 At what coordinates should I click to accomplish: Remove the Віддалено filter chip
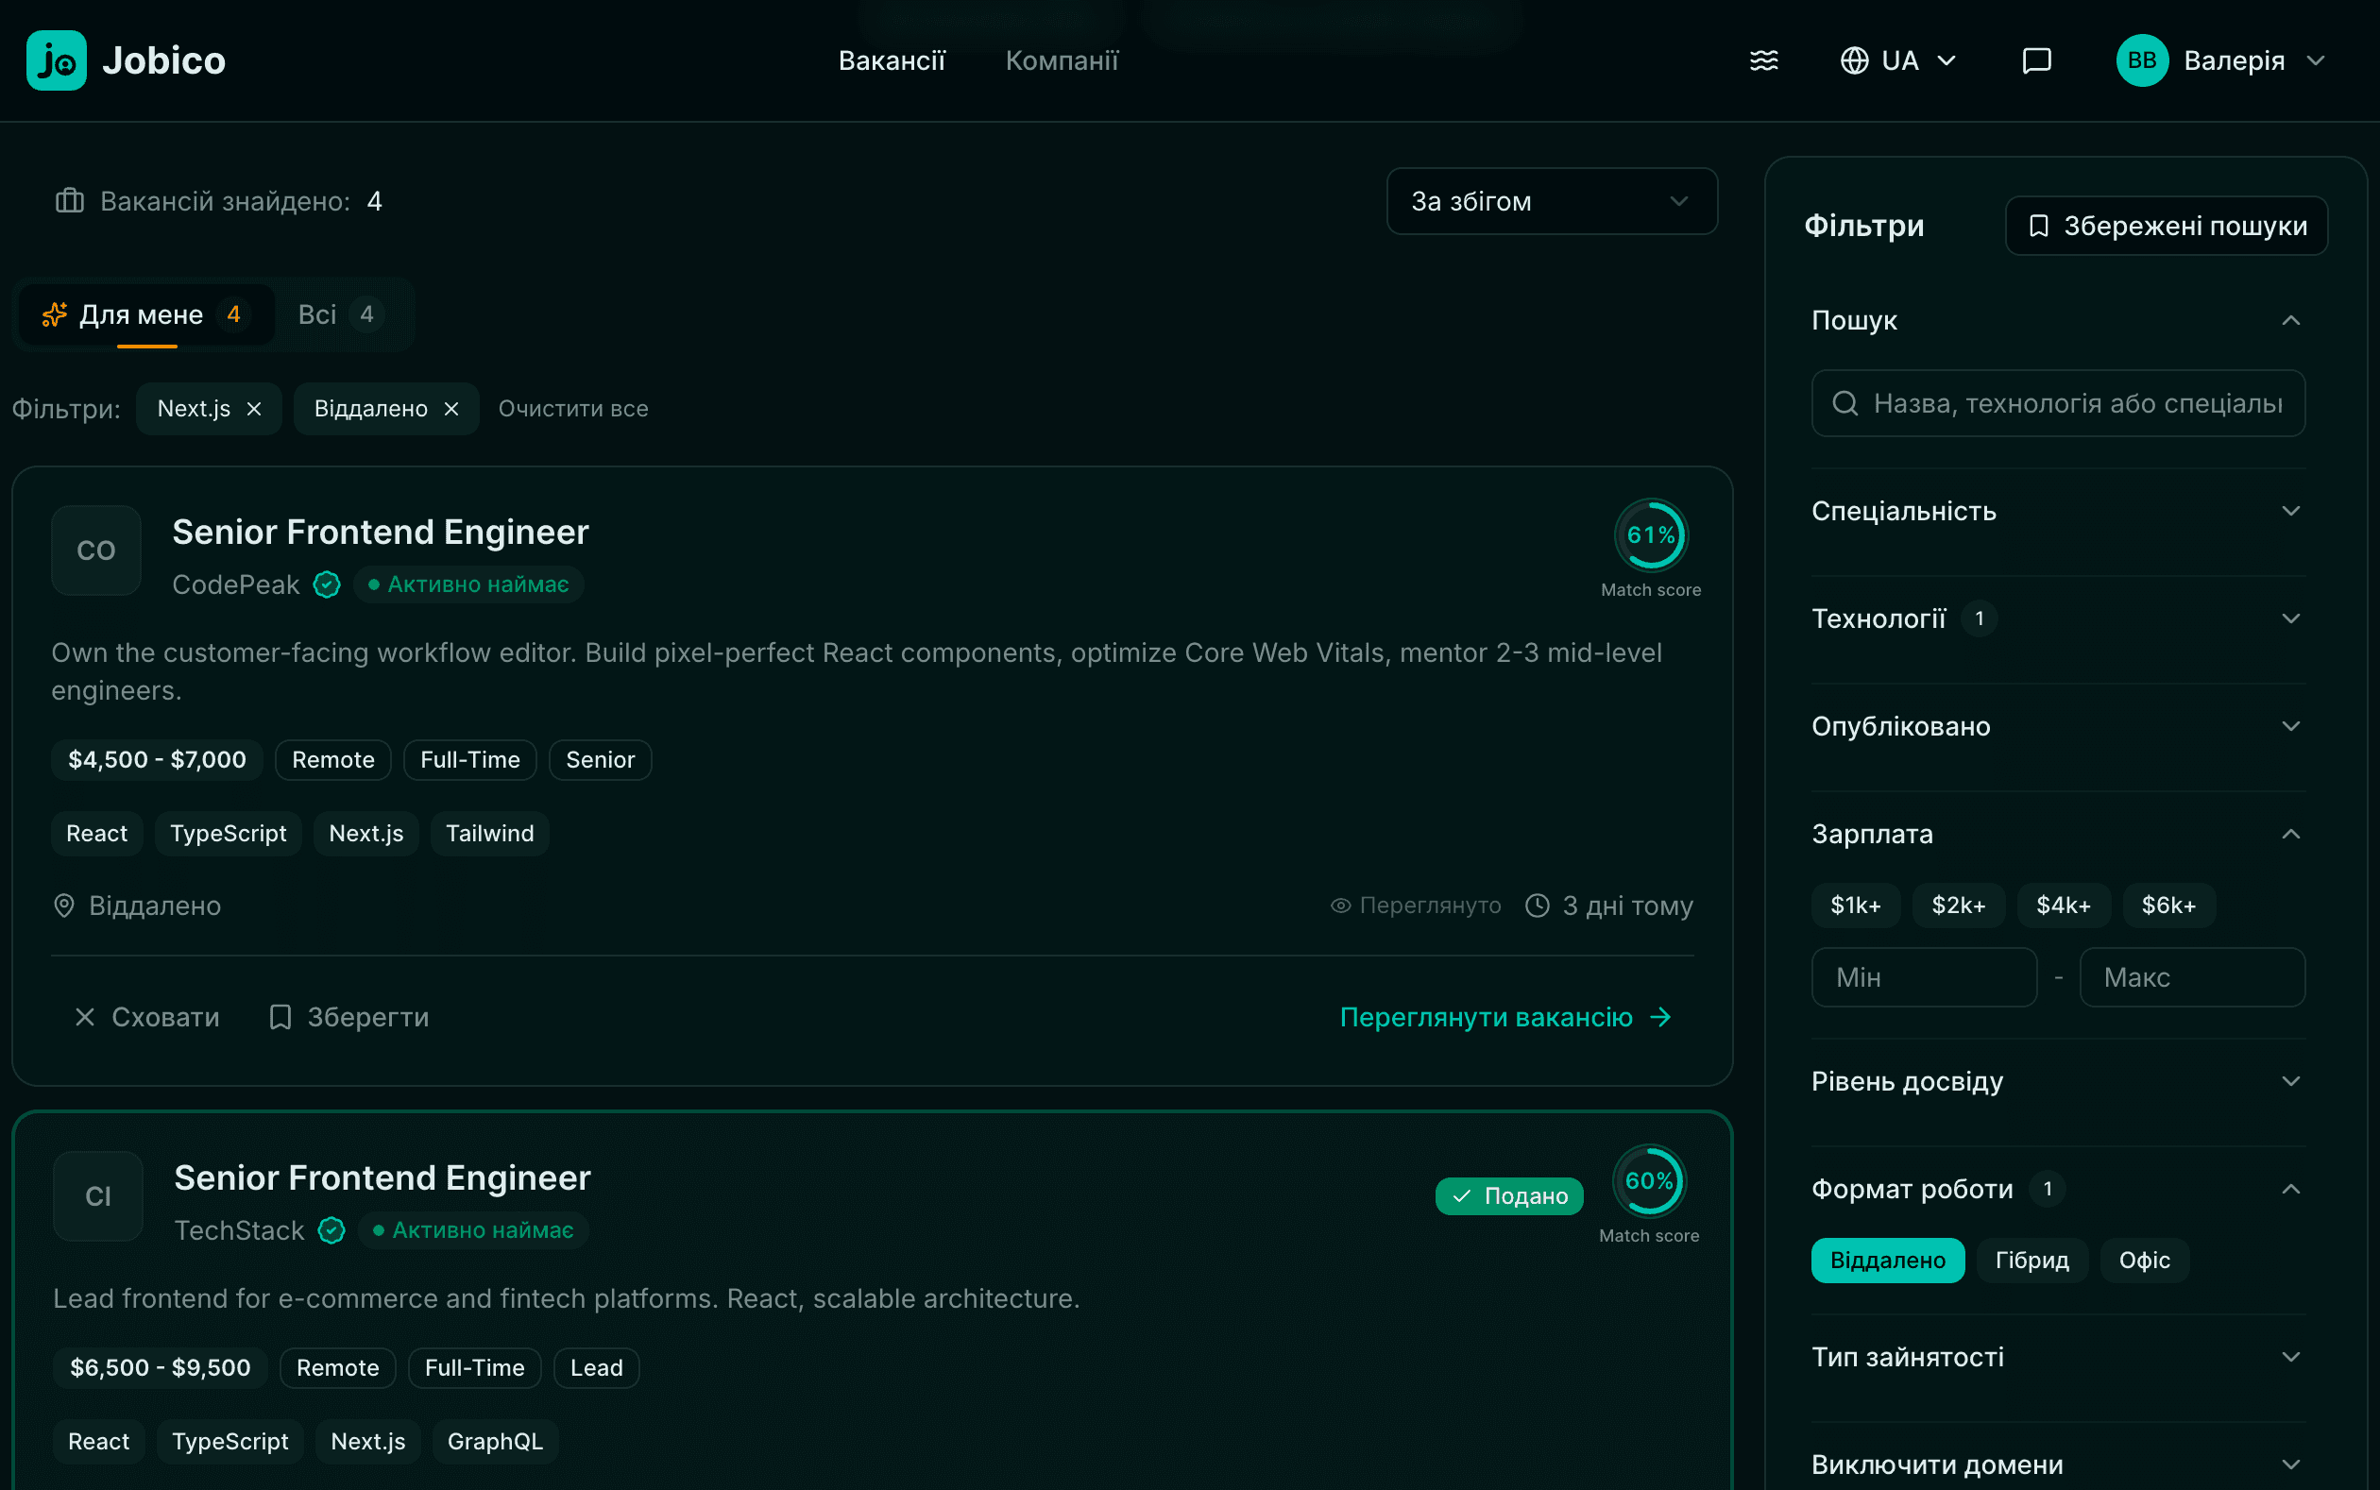tap(451, 409)
